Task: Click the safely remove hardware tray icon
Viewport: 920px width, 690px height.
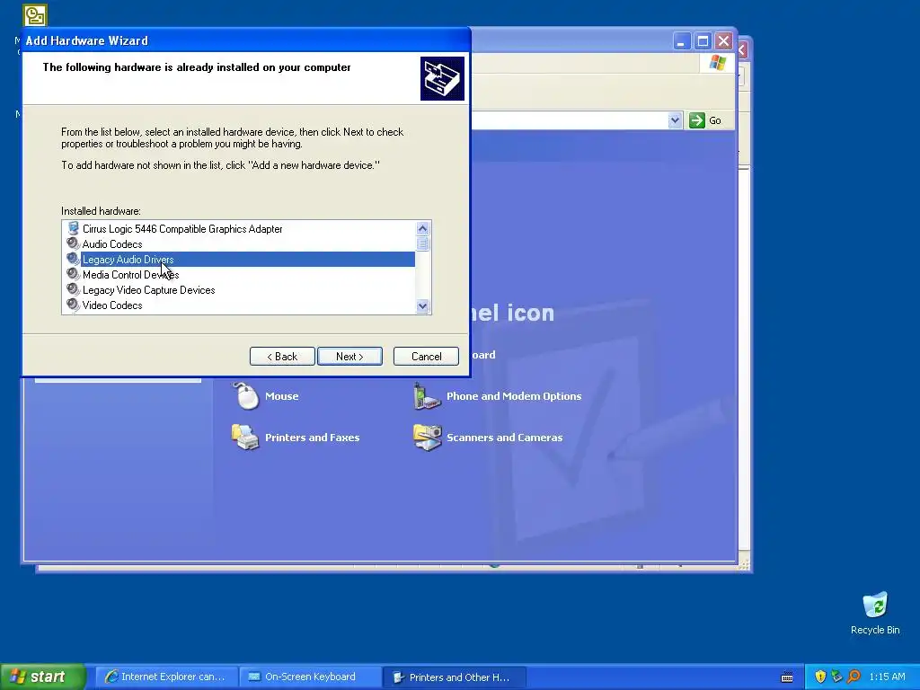Action: pos(837,677)
